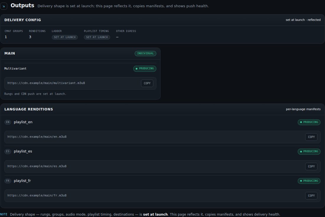325x217 pixels.
Task: Click the playlist_es rendition name
Action: 23,151
